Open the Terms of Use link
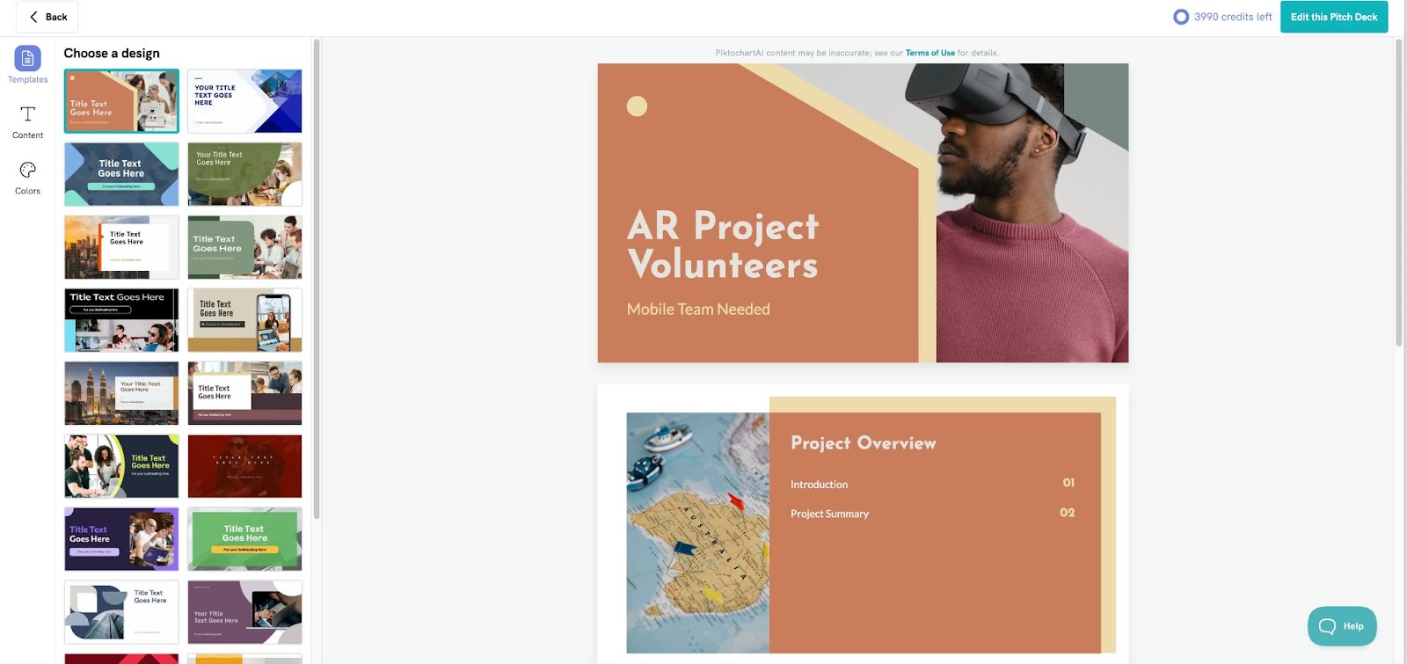 coord(930,53)
